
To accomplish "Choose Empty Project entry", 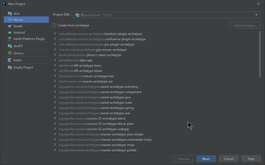I will click(26, 67).
